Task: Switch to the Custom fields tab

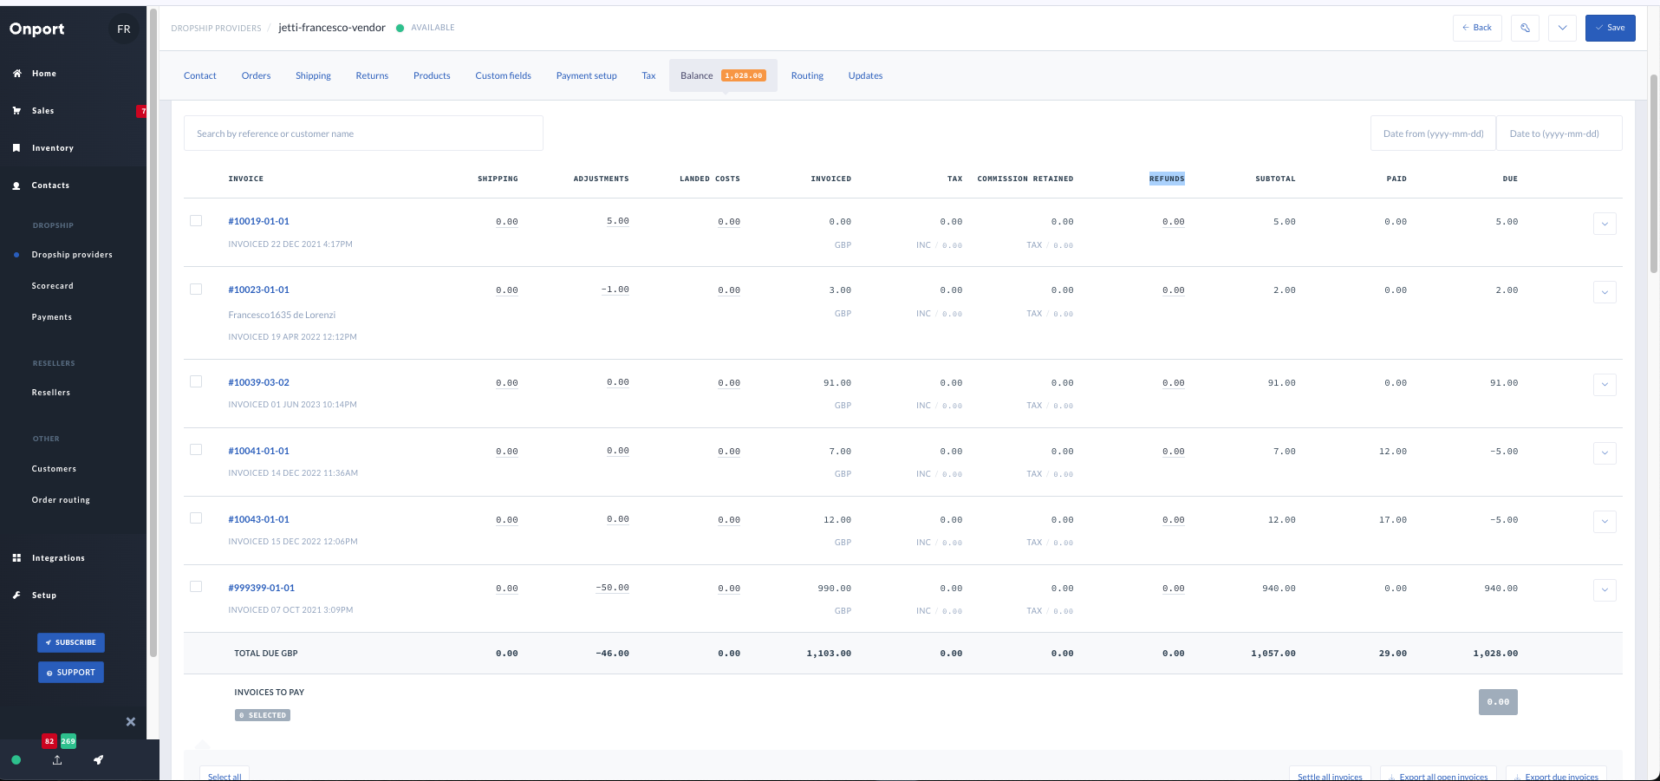Action: (x=503, y=75)
